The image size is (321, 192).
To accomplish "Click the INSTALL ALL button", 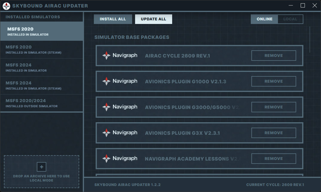I will 113,19.
